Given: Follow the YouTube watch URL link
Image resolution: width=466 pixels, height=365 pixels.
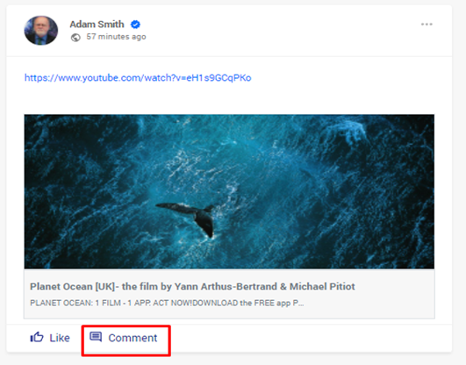Looking at the screenshot, I should pos(138,77).
